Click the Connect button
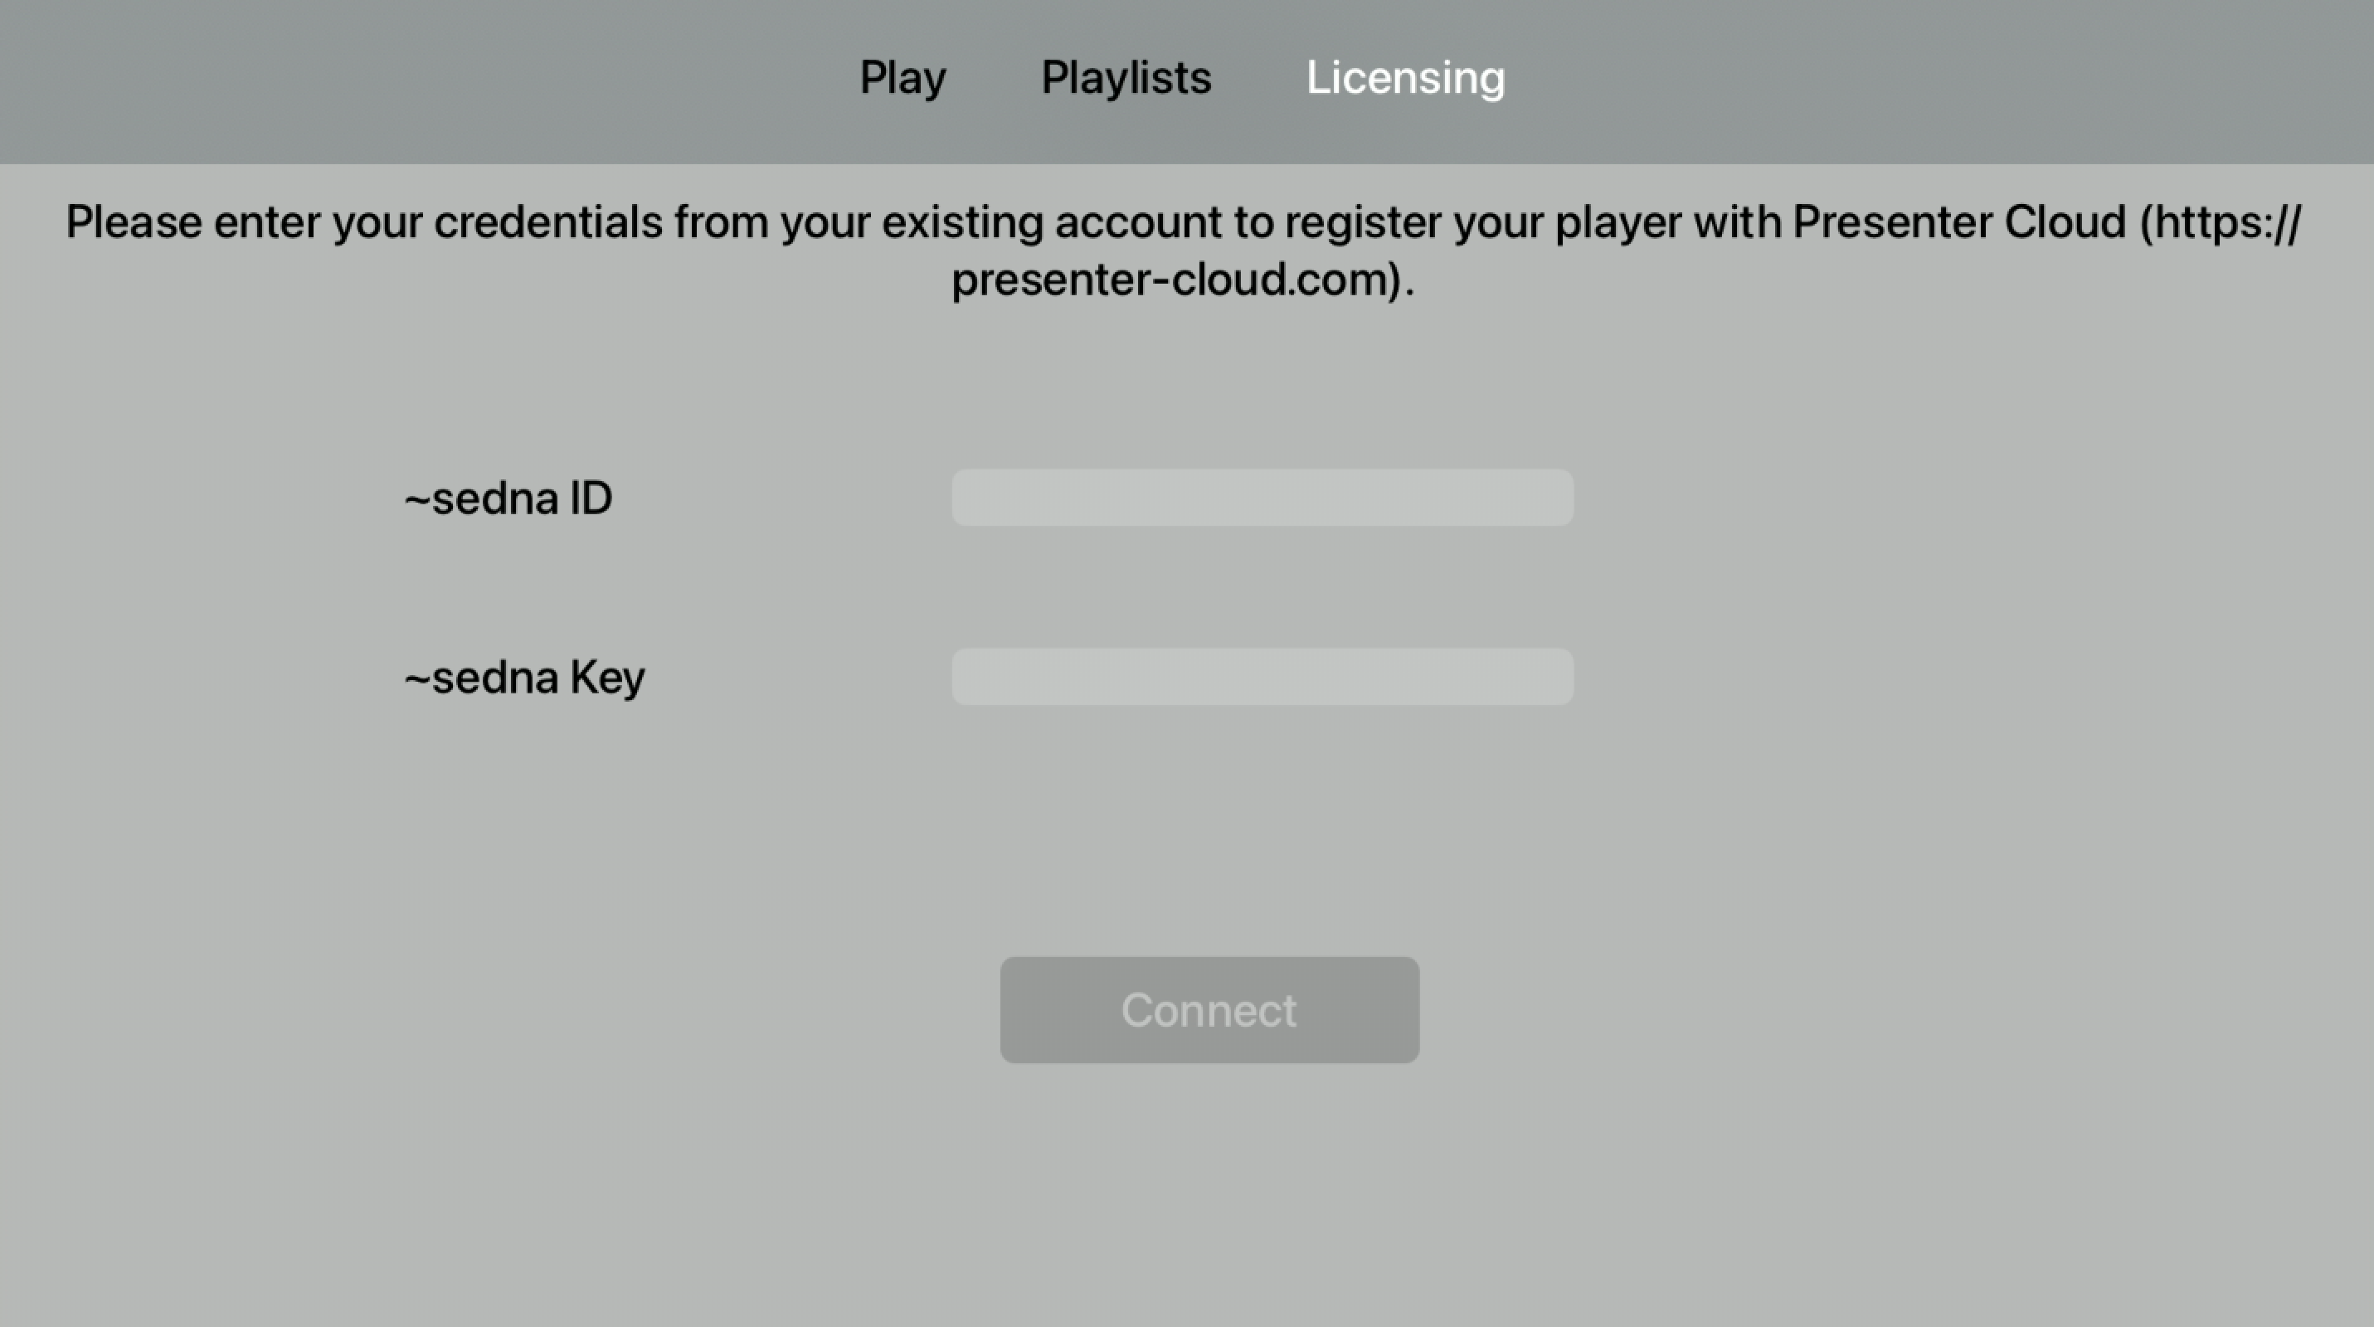The width and height of the screenshot is (2374, 1327). pyautogui.click(x=1209, y=1010)
